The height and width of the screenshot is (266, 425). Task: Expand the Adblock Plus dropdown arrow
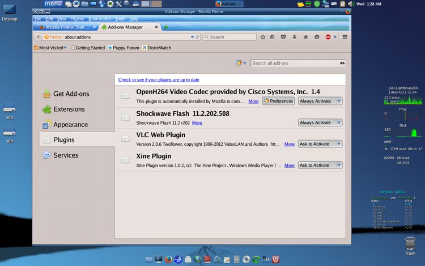(x=335, y=37)
